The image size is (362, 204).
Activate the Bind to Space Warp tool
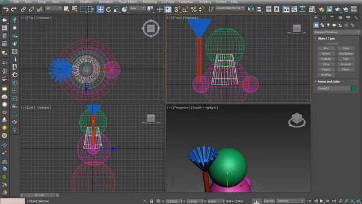40,9
